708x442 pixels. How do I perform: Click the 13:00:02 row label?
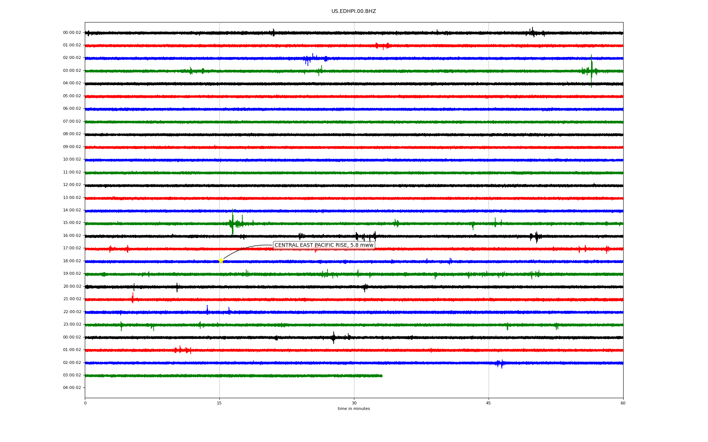tap(72, 198)
